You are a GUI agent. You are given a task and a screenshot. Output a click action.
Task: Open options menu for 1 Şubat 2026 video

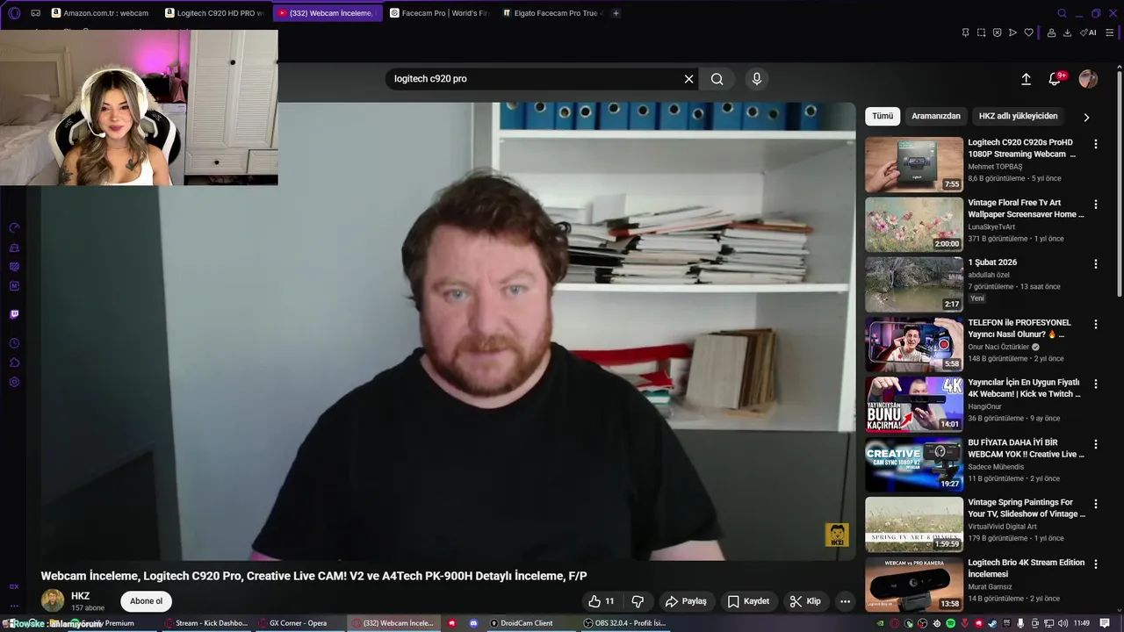(1095, 263)
